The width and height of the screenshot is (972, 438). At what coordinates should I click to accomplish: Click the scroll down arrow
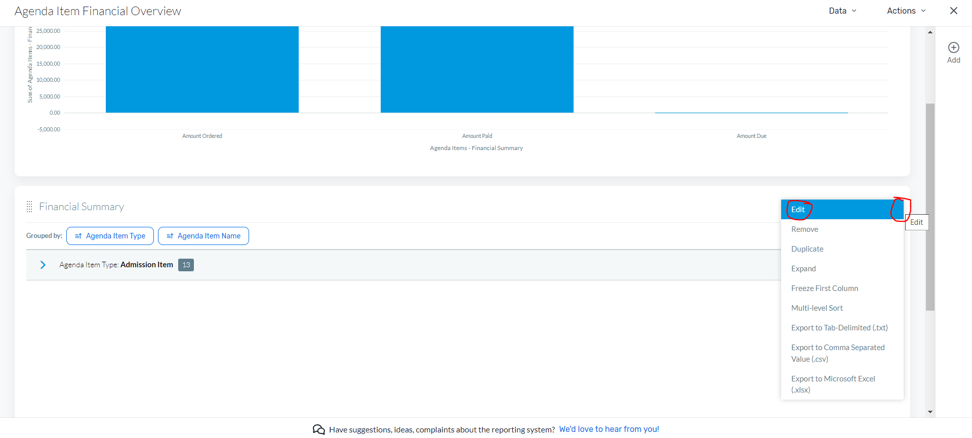click(x=930, y=412)
